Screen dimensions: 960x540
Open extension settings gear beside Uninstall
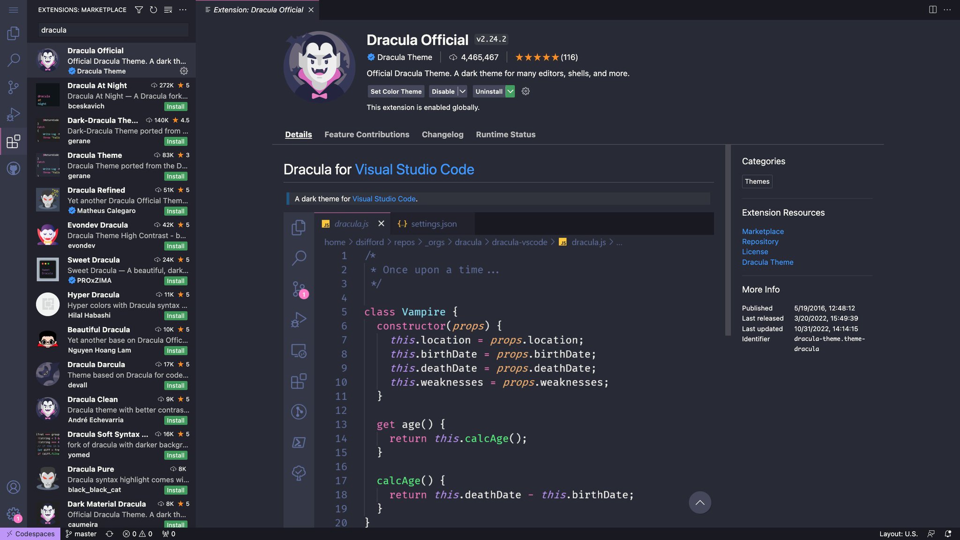tap(525, 91)
